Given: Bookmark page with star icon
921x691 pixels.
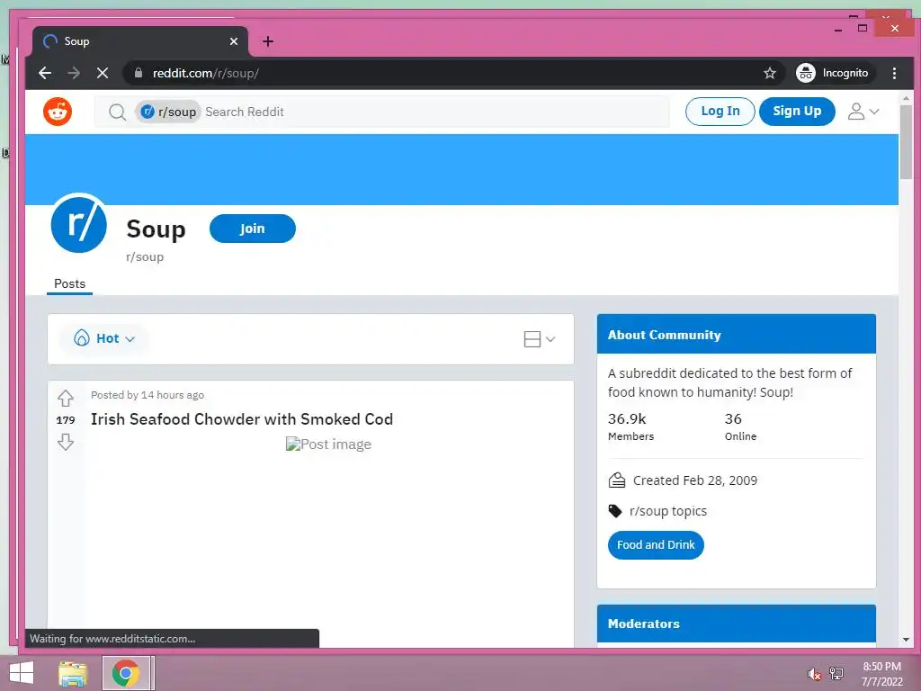Looking at the screenshot, I should coord(770,73).
